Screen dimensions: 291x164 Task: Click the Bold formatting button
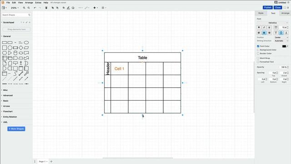[259, 27]
